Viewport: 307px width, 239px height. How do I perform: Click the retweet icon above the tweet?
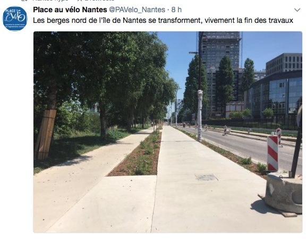pyautogui.click(x=24, y=1)
